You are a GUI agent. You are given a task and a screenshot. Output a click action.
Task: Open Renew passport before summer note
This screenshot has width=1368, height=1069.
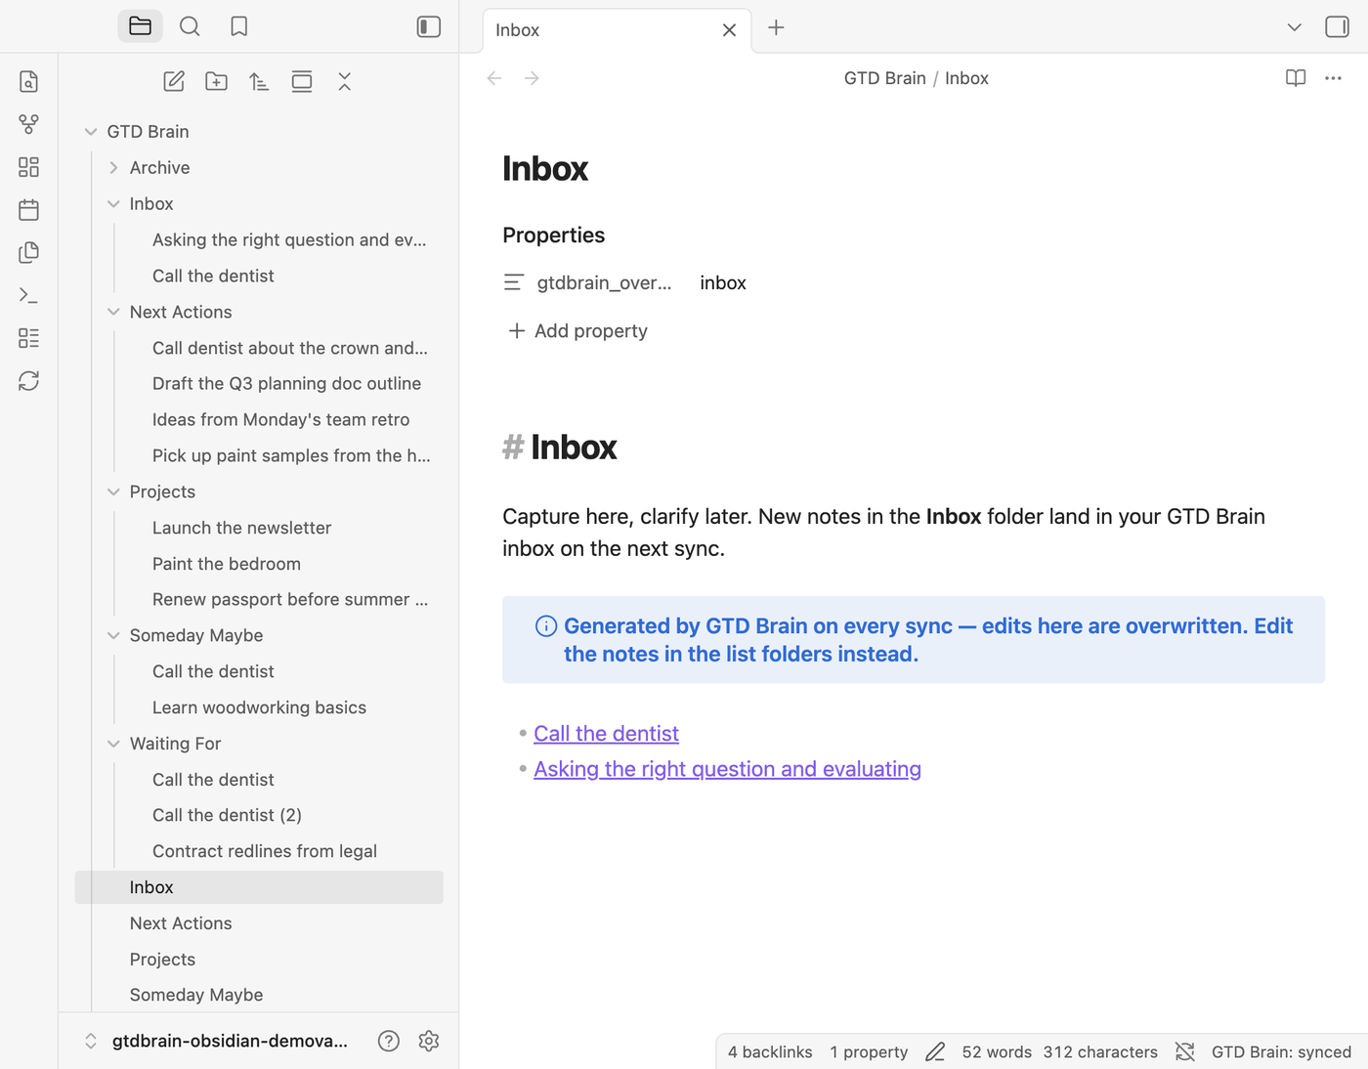tap(290, 599)
